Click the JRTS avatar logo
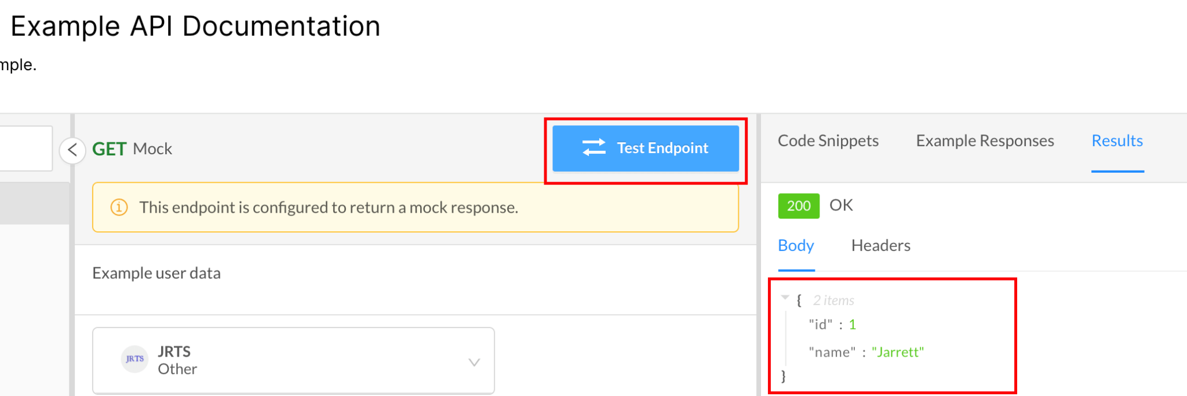 134,359
